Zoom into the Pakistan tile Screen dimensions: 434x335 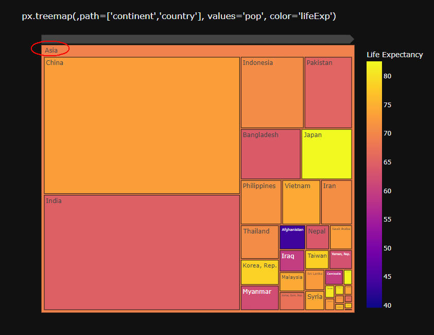coord(328,93)
